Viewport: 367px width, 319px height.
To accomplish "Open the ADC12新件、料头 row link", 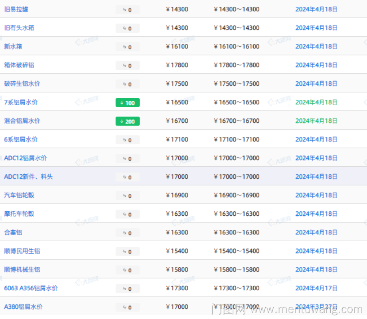I will tap(28, 177).
